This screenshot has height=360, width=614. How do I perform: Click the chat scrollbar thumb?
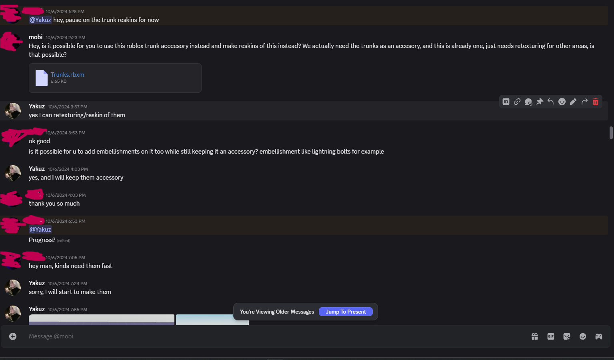(611, 133)
